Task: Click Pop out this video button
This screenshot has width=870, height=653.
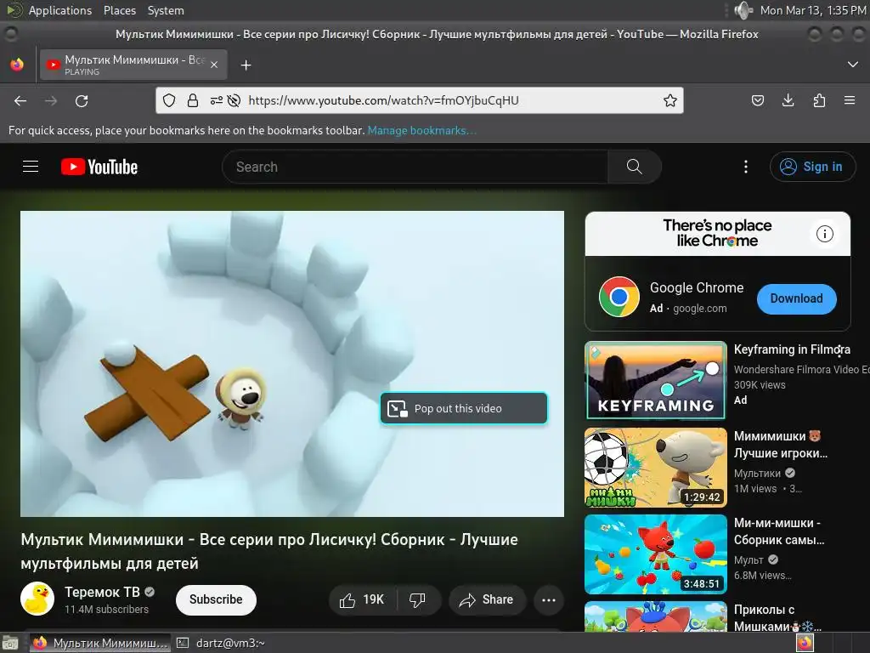Action: tap(464, 408)
